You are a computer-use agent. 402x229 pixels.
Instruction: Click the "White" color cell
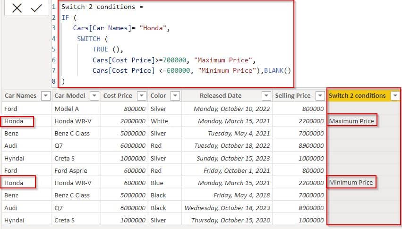click(x=160, y=121)
